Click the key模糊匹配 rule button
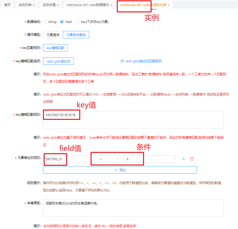The image size is (238, 229). (x=55, y=48)
